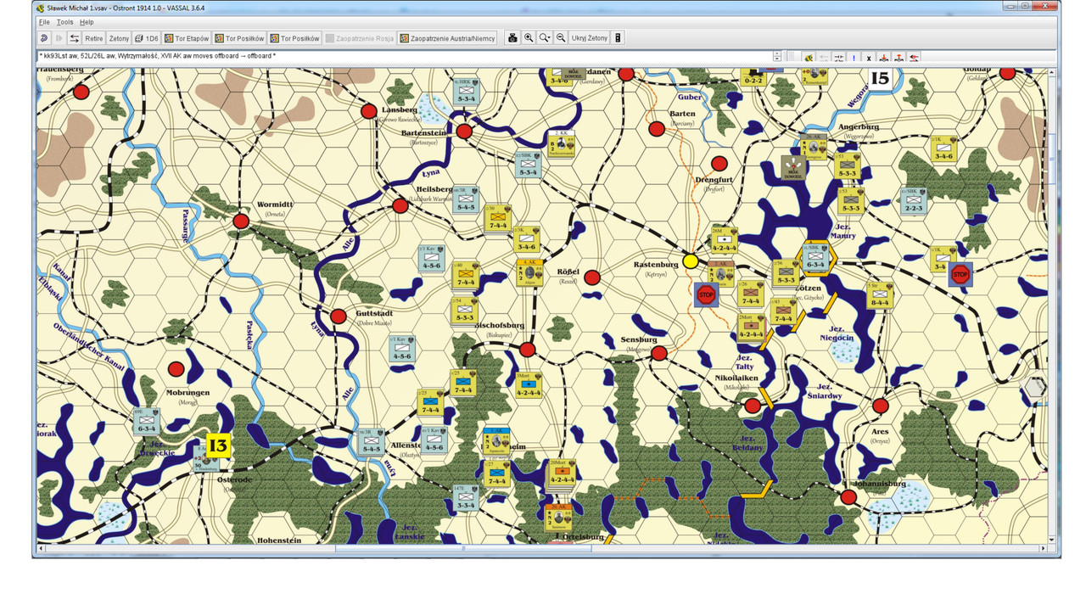Click the zoom in magnifier icon
1086x605 pixels.
[x=529, y=38]
